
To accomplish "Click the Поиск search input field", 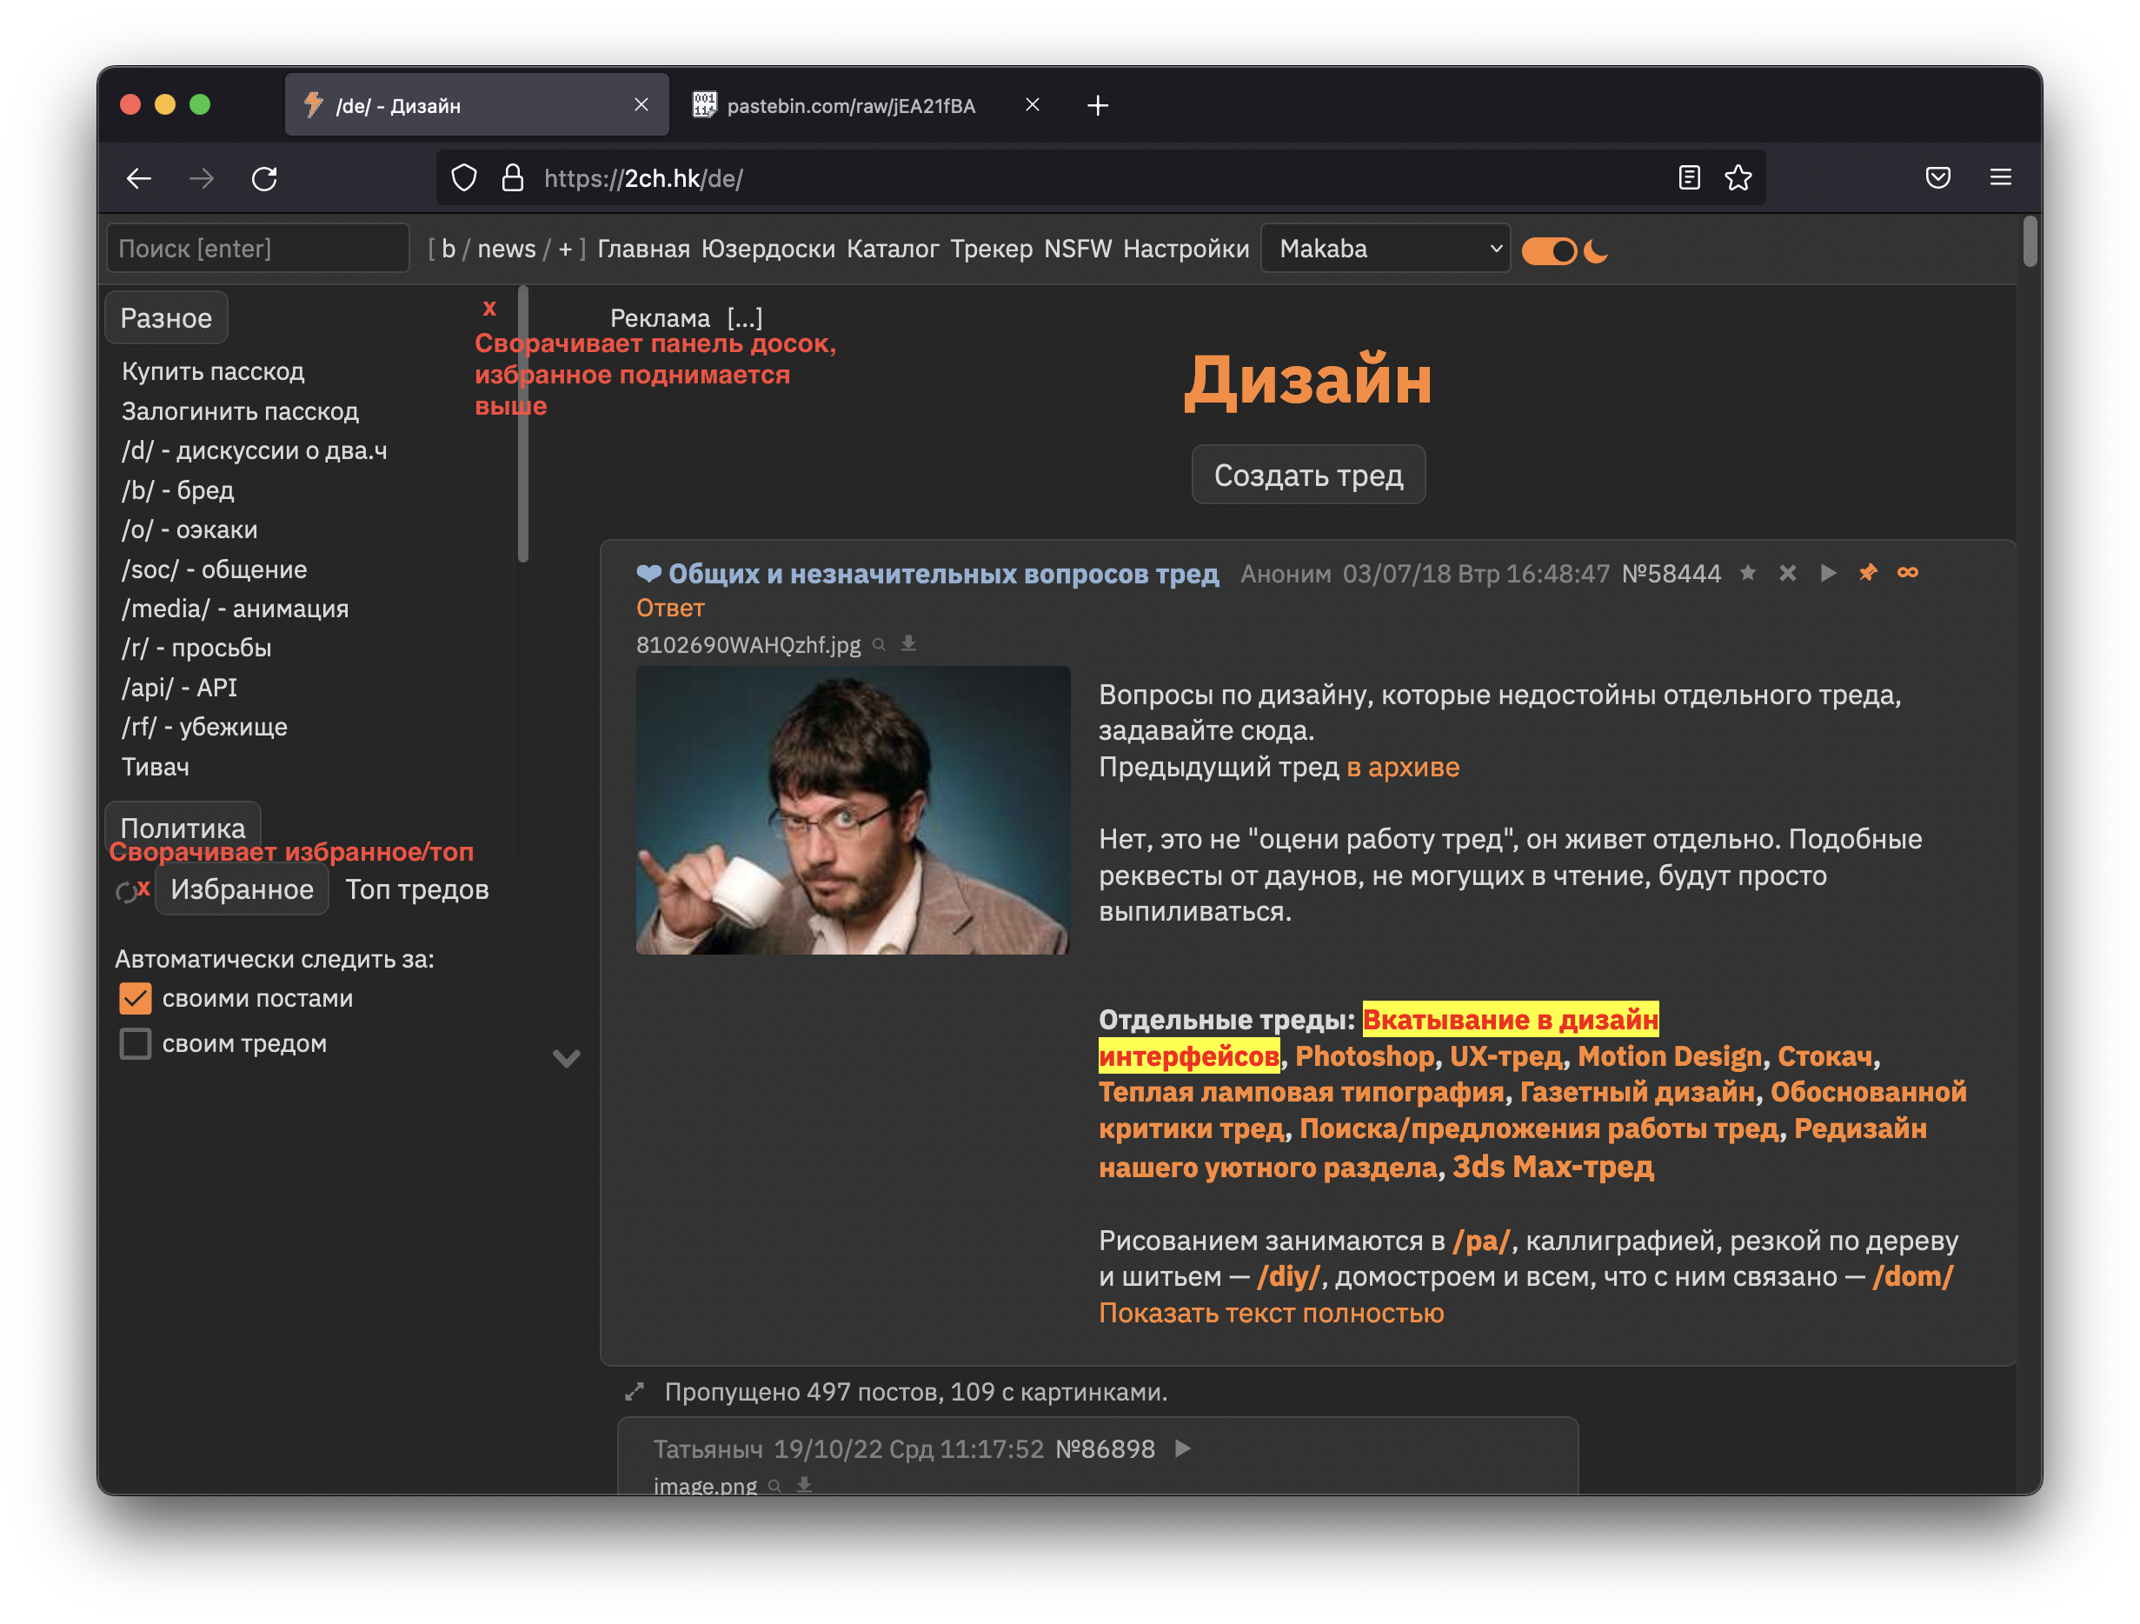I will click(257, 249).
